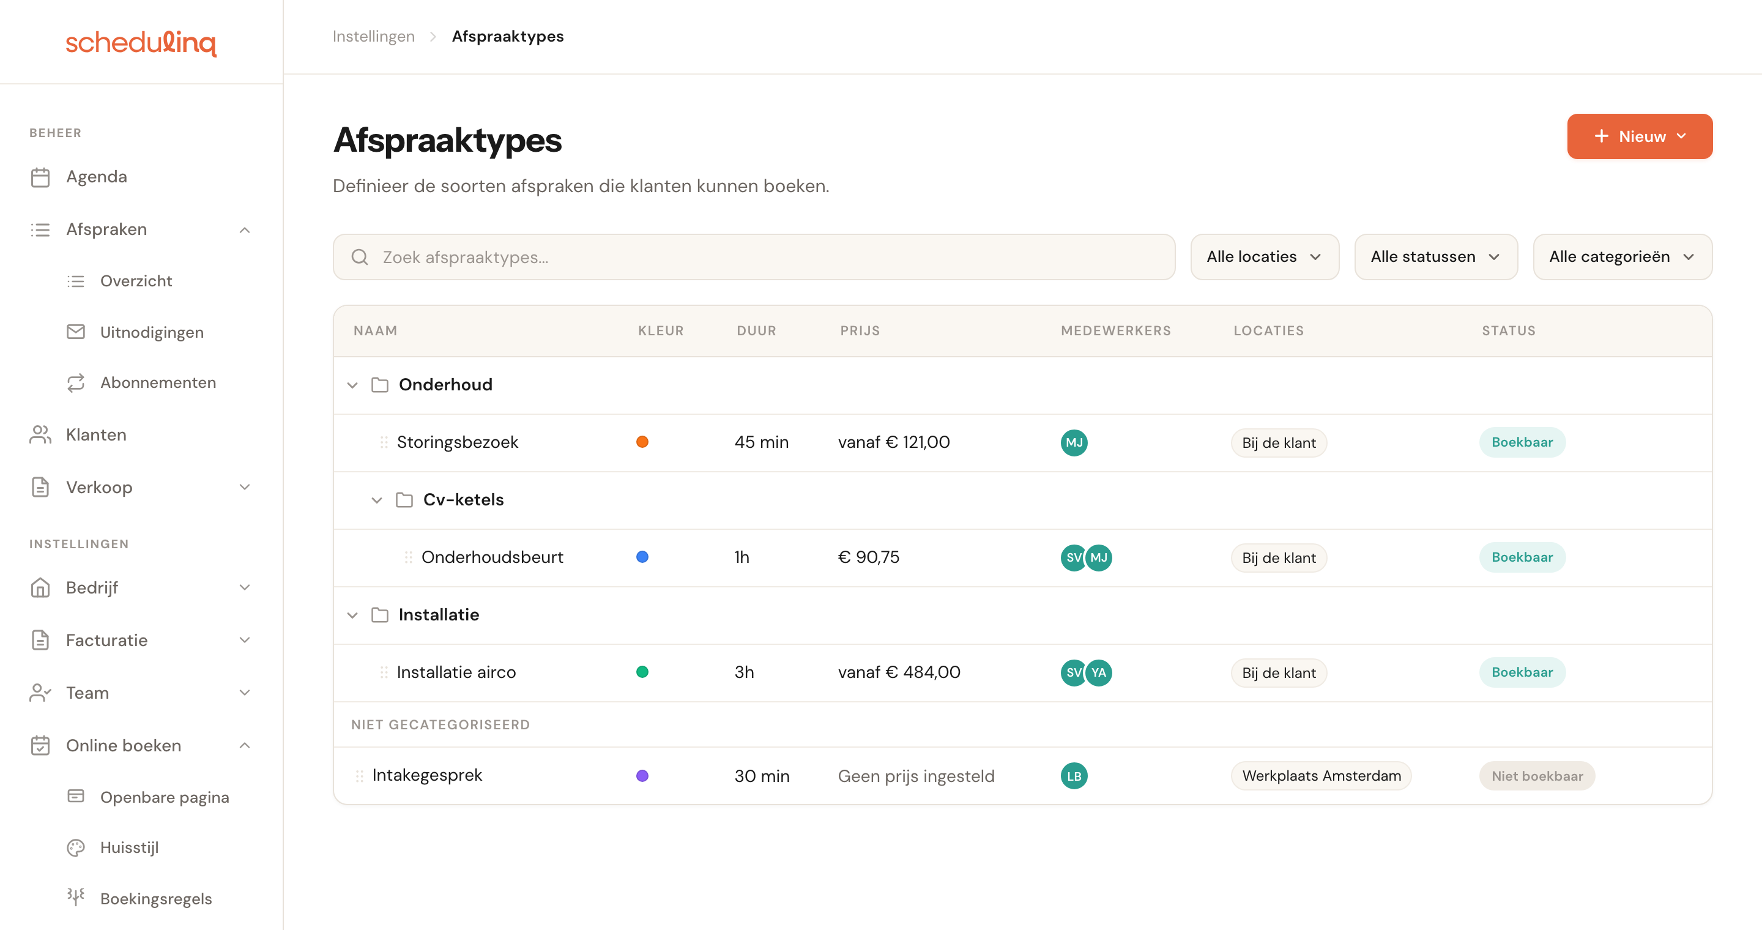
Task: Expand the Verkoop sidebar section
Action: point(245,487)
